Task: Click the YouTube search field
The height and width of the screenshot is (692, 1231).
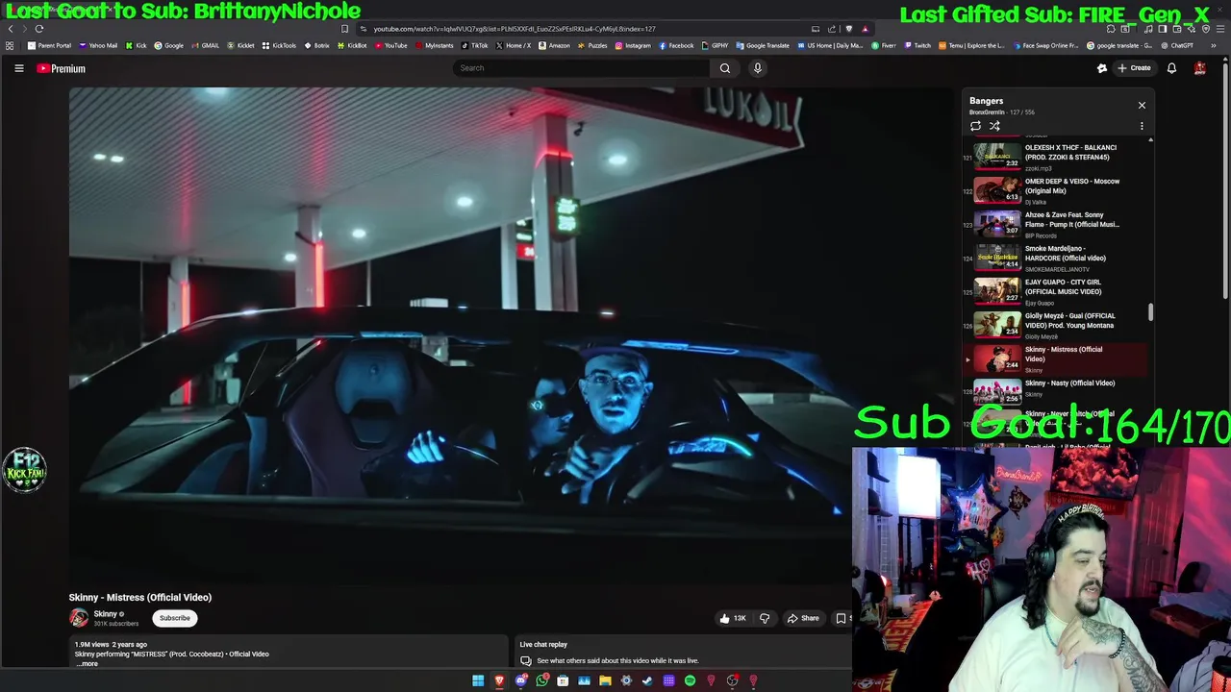Action: (x=582, y=68)
